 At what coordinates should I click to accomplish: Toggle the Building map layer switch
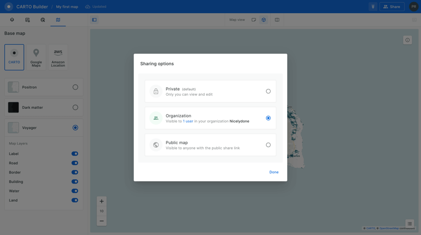pyautogui.click(x=75, y=181)
